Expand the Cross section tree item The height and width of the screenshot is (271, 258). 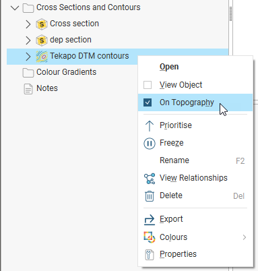point(28,24)
